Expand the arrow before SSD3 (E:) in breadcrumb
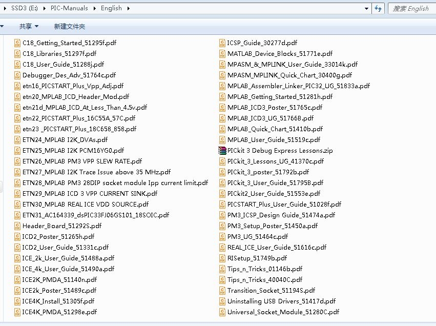Image resolution: width=436 pixels, height=326 pixels. [x=5, y=8]
